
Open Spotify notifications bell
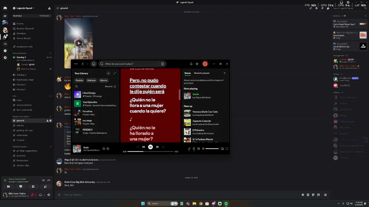191,64
